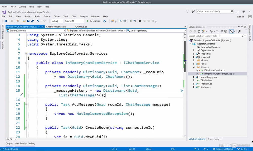The image size is (253, 151).
Task: Toggle auto-hide pin on Solution Explorer panel
Action: coord(242,27)
